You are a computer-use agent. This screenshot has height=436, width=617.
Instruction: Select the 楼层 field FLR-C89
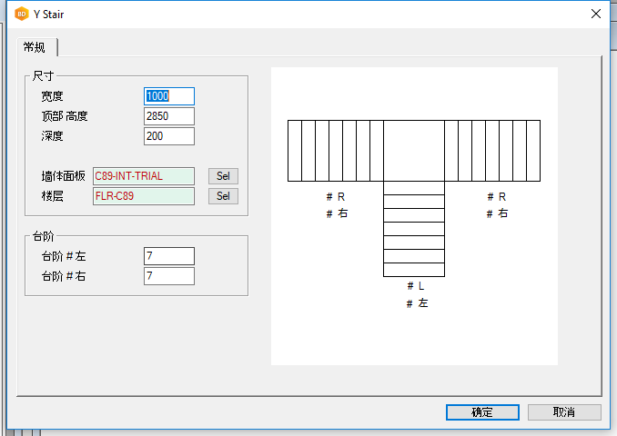coord(144,196)
